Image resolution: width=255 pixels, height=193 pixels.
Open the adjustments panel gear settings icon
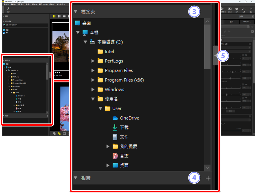pyautogui.click(x=252, y=32)
